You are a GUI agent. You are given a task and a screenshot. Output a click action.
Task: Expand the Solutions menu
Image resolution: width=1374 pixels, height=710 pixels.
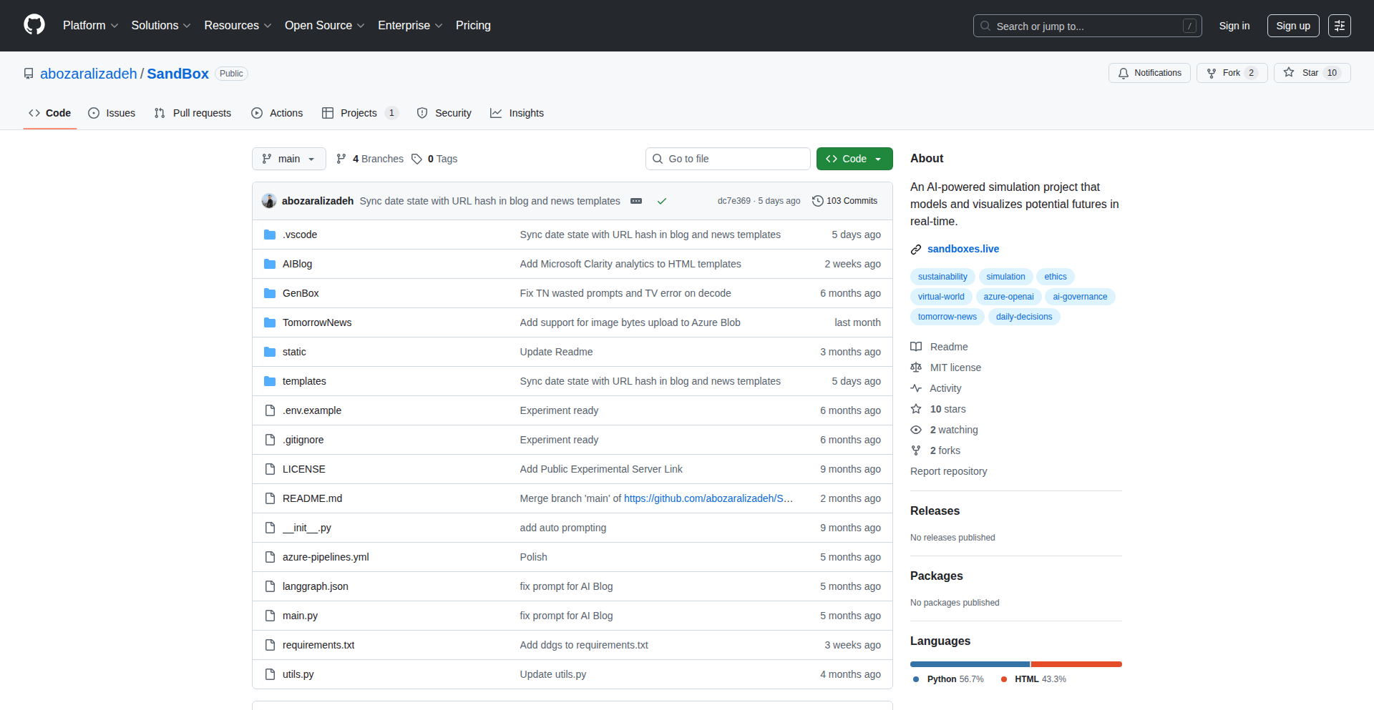point(161,25)
